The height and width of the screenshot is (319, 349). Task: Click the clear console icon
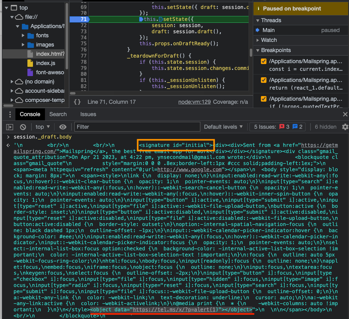[x=23, y=127]
